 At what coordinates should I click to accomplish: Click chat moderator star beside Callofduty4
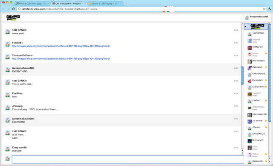tap(266, 67)
